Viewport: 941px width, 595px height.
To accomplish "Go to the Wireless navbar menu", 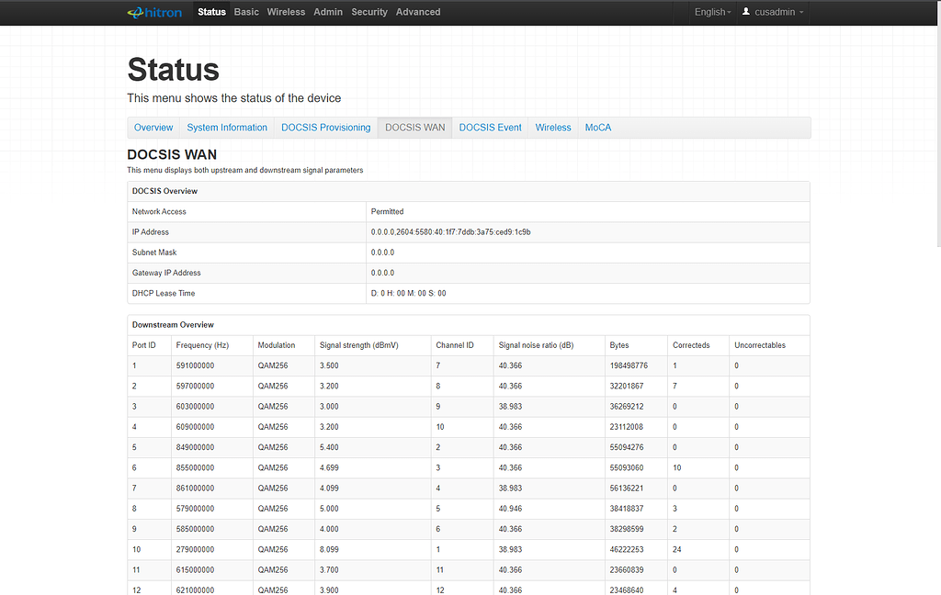I will (286, 12).
